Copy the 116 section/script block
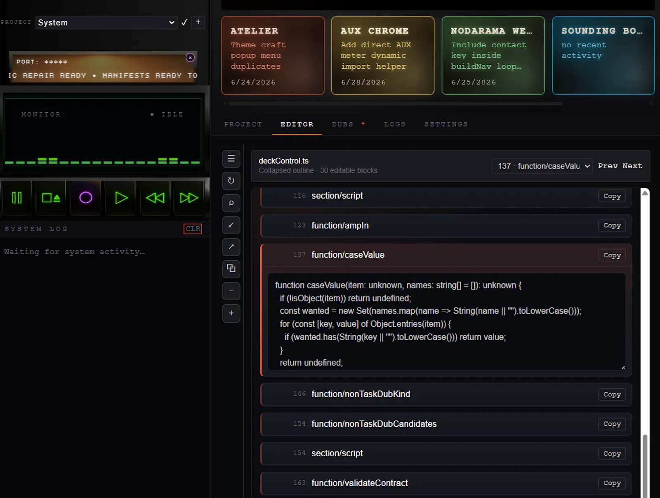 click(x=612, y=196)
